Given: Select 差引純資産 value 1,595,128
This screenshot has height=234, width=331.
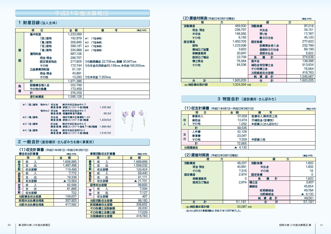Looking at the screenshot, I should (x=75, y=97).
